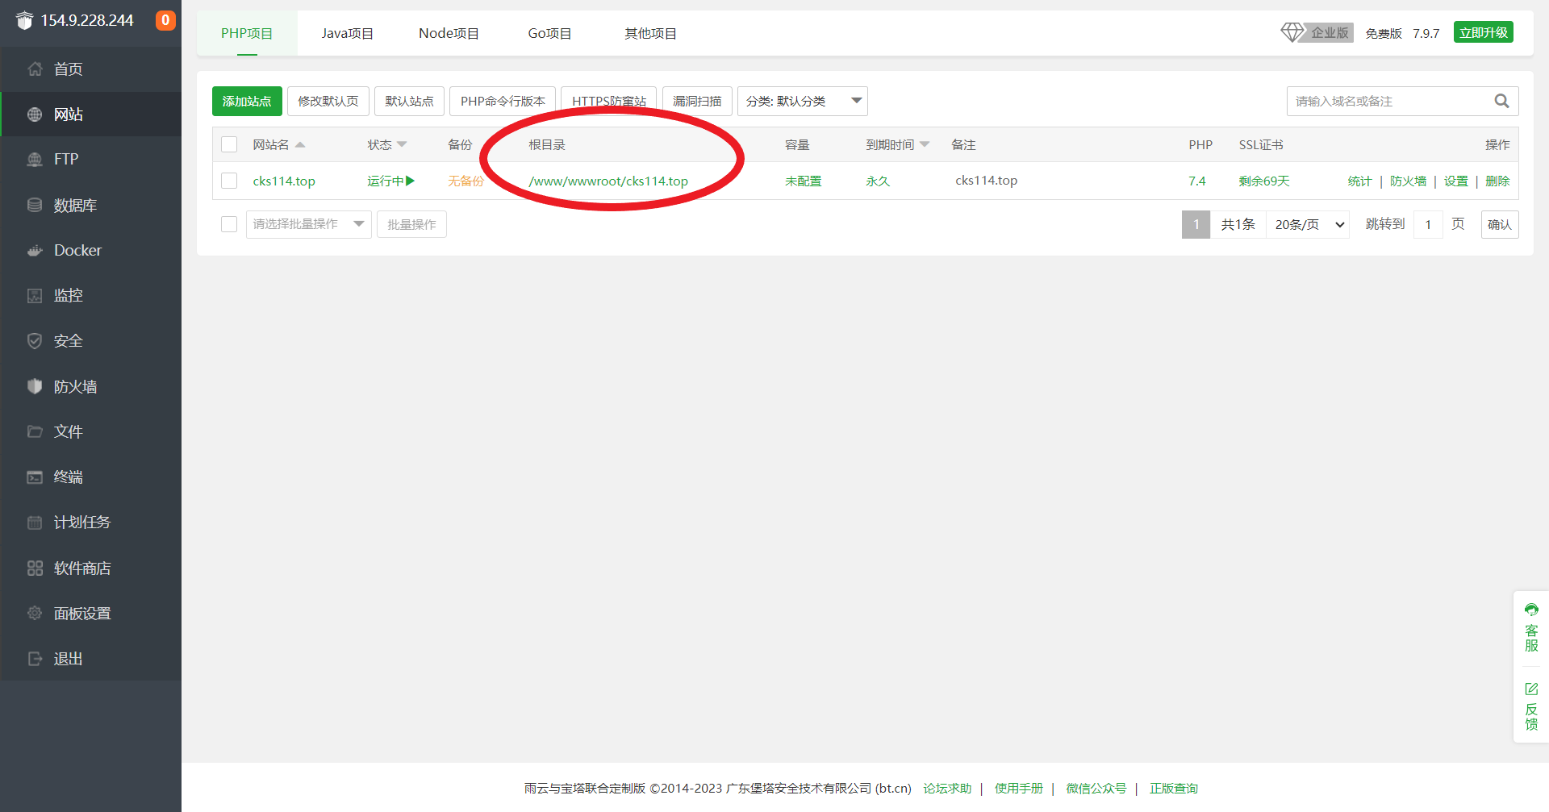
Task: Click the folder icon beside 文件
Action: (x=35, y=431)
